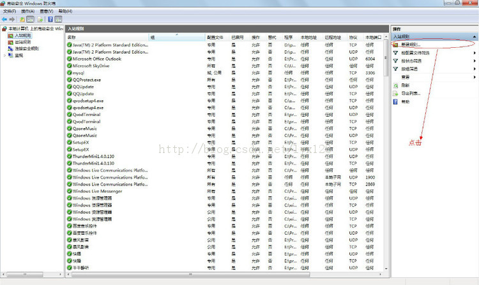Click green check icon of Microsoft SkyDrive rule

[70, 66]
